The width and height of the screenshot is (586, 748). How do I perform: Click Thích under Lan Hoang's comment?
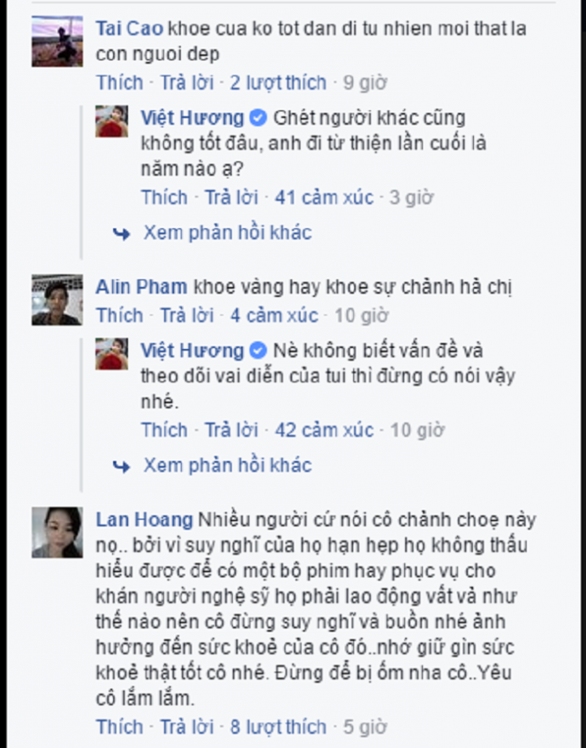119,727
